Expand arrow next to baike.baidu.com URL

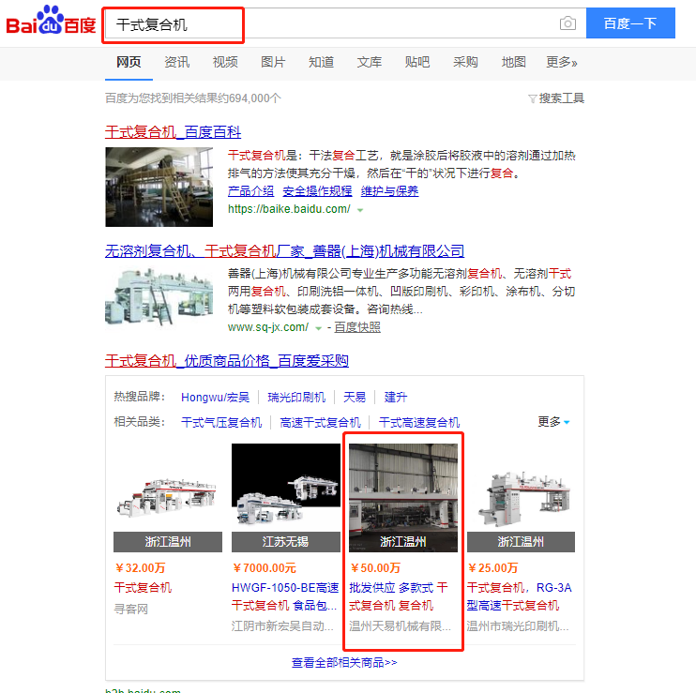pyautogui.click(x=360, y=210)
